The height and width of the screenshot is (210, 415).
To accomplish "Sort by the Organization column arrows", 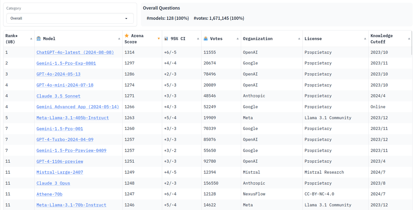I will coord(299,39).
